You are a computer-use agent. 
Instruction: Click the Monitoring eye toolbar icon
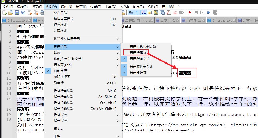[x=181, y=13]
